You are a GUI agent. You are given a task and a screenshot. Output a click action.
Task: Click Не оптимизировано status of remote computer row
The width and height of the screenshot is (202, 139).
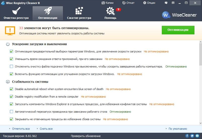pos(93,97)
